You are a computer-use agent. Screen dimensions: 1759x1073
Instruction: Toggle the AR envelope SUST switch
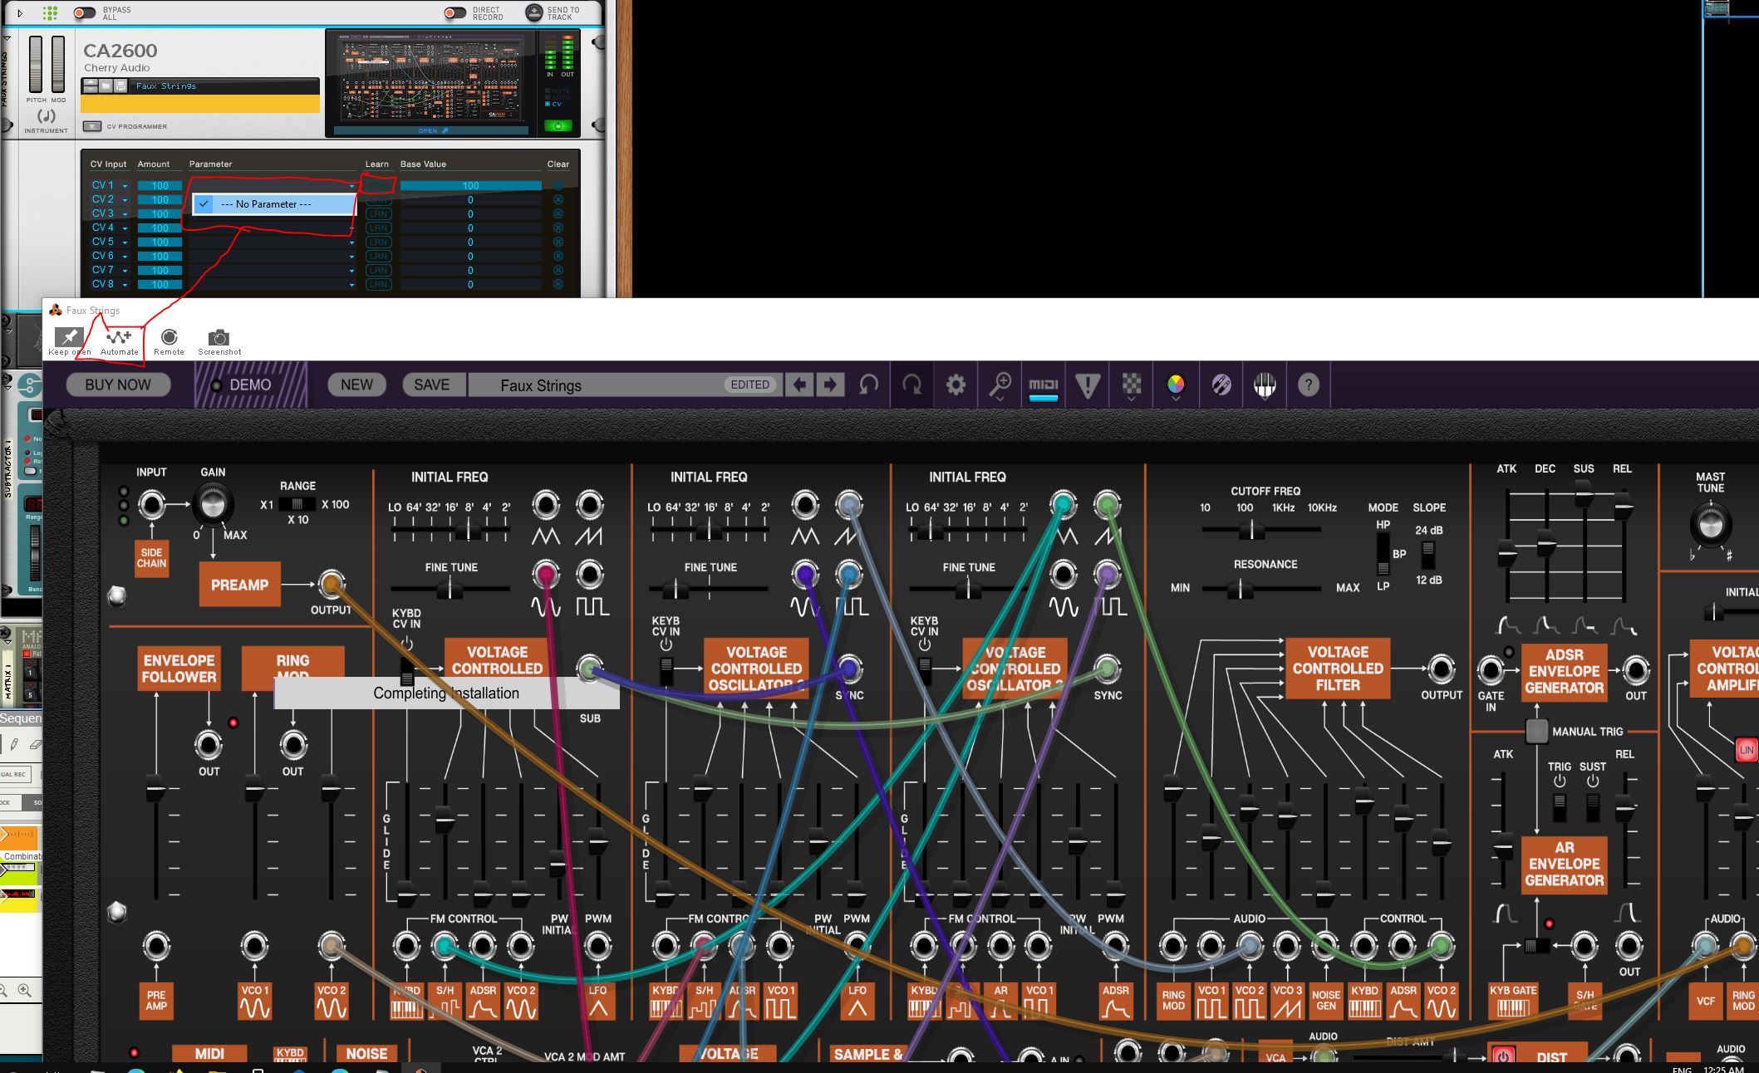coord(1593,807)
